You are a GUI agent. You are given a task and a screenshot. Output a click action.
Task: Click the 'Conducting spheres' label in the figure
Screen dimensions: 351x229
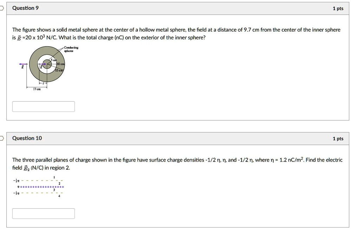click(x=71, y=48)
